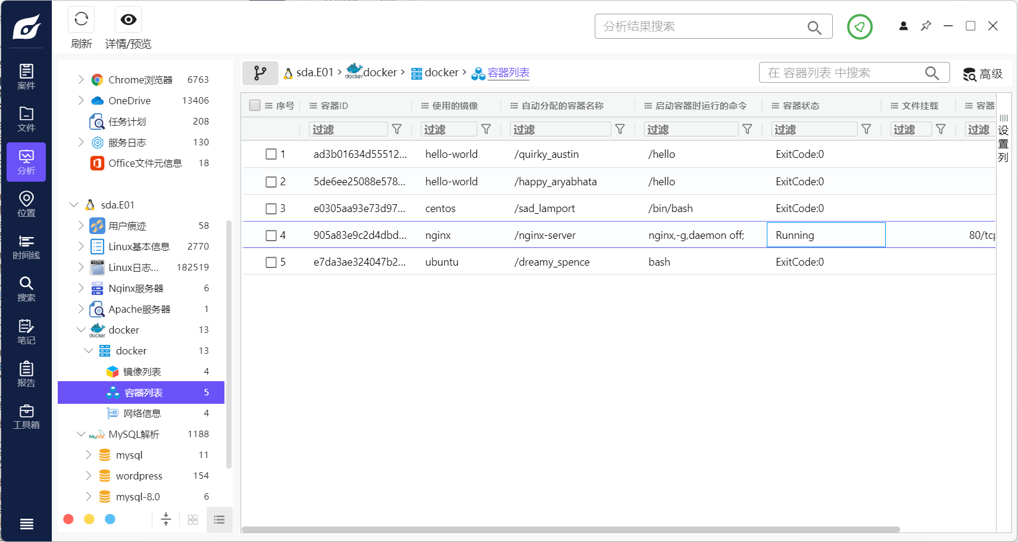Select the 分析 sidebar section
Image resolution: width=1018 pixels, height=542 pixels.
(x=26, y=162)
